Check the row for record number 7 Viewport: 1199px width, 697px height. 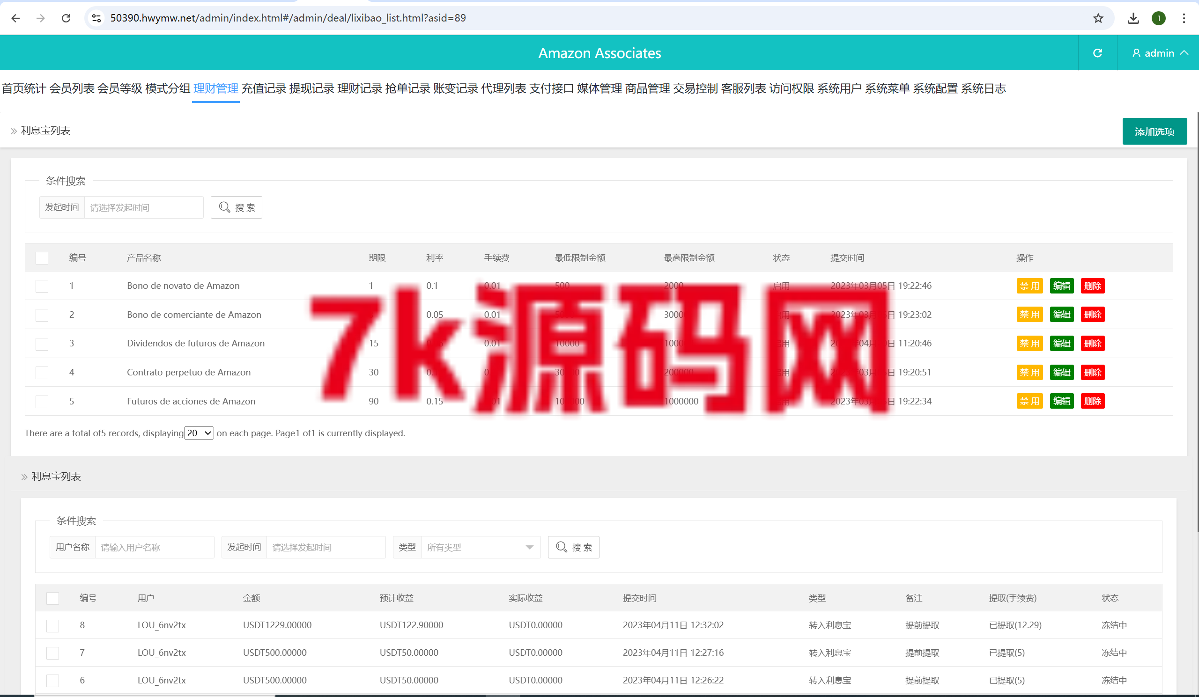pyautogui.click(x=52, y=653)
